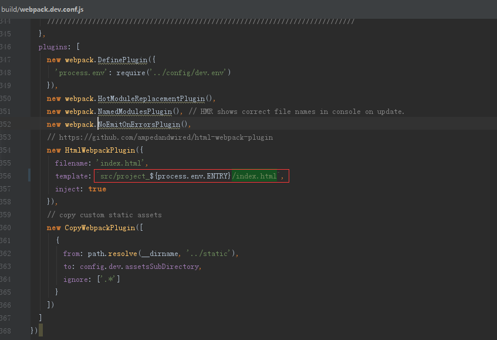Click NamedModulesPlugin on line 351
This screenshot has width=497, height=340.
pos(135,112)
